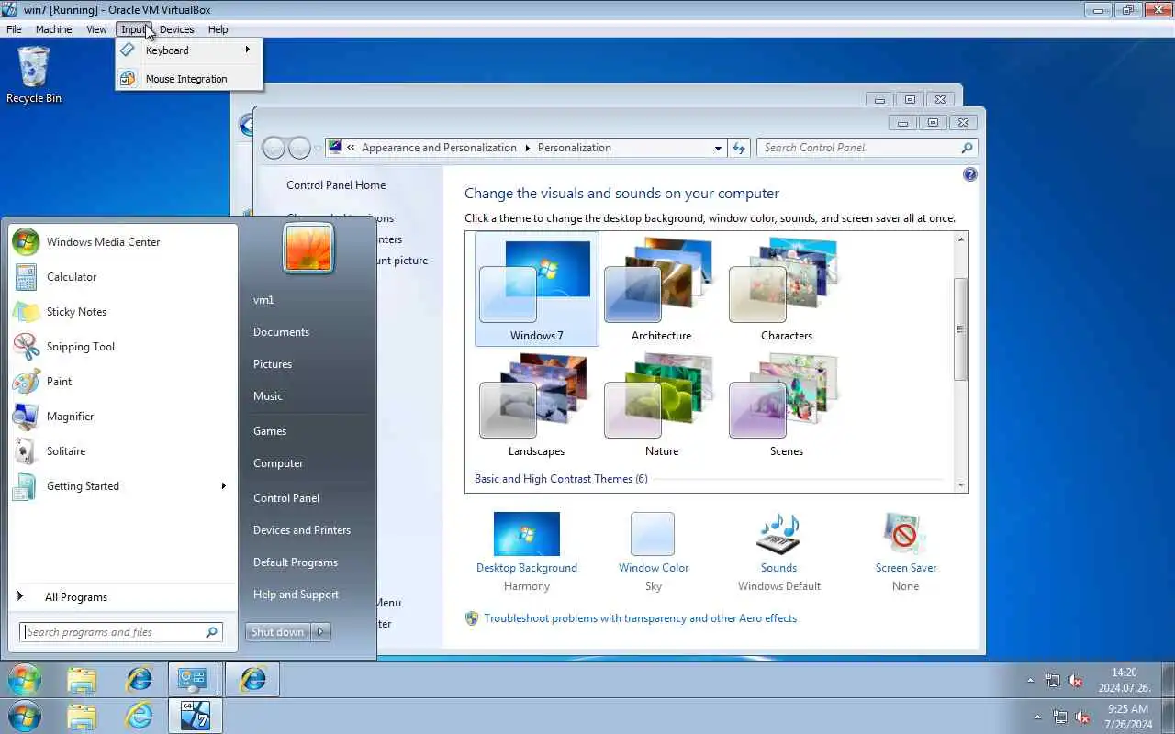Screen dimensions: 1175x734
Task: Open Control Panel from Start menu
Action: pos(286,498)
